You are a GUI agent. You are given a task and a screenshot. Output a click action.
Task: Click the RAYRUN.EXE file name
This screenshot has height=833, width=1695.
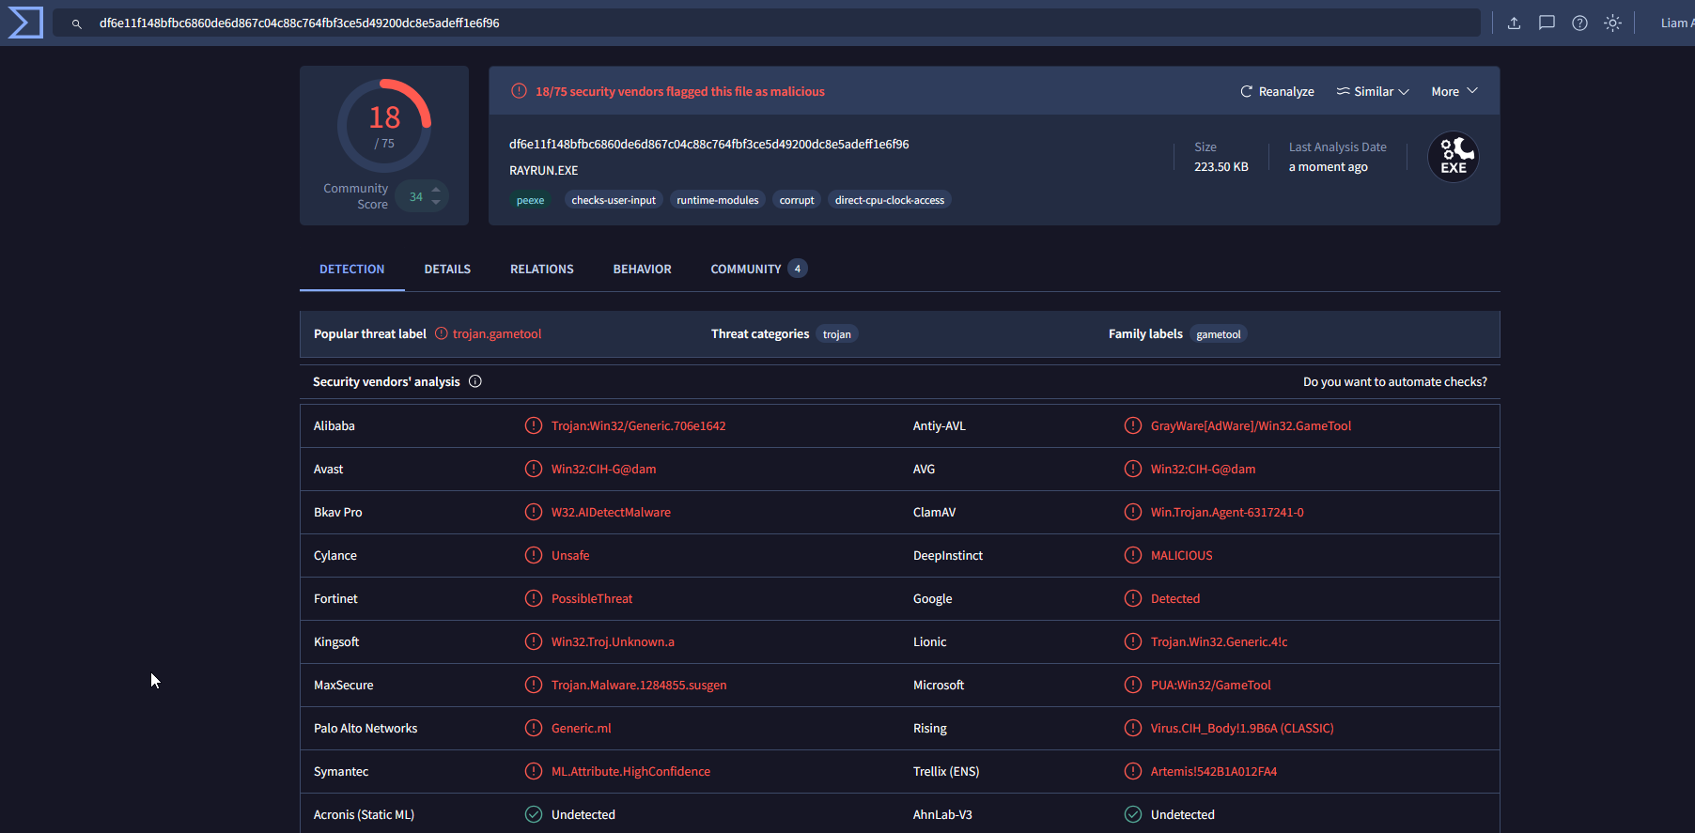tap(544, 170)
